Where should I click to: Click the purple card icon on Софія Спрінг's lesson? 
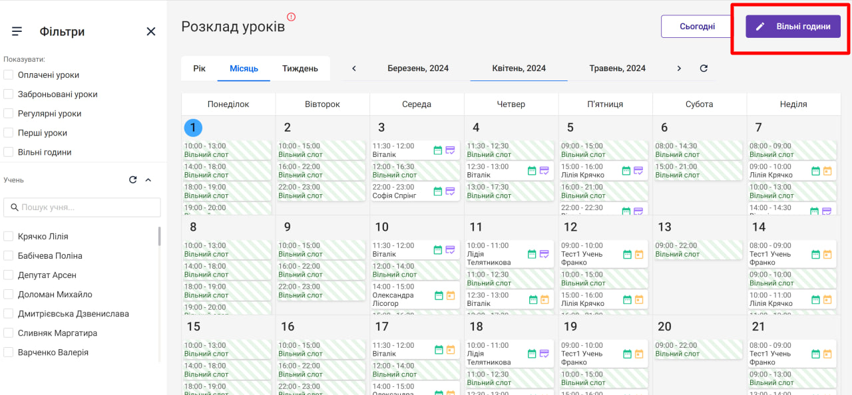(450, 192)
